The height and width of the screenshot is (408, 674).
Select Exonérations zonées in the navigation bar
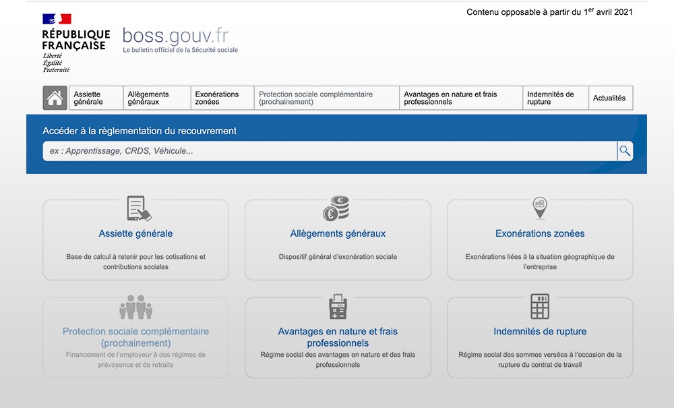[222, 98]
